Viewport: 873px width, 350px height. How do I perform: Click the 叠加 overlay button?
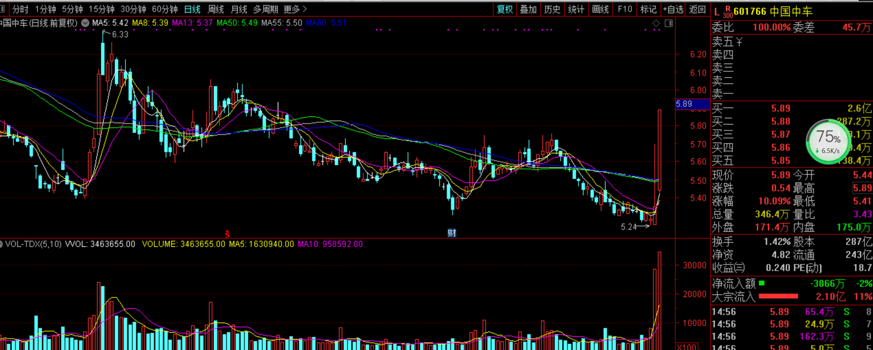click(528, 9)
